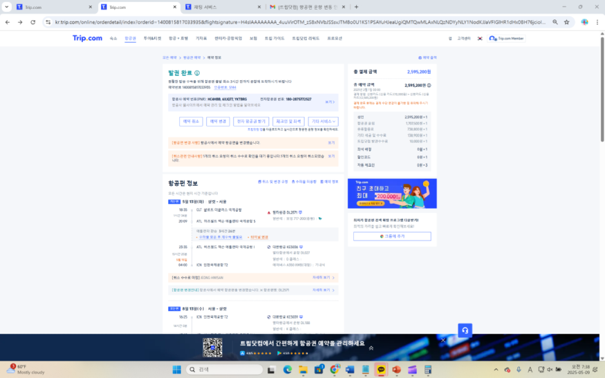Close the app download banner
This screenshot has height=378, width=605.
click(443, 340)
